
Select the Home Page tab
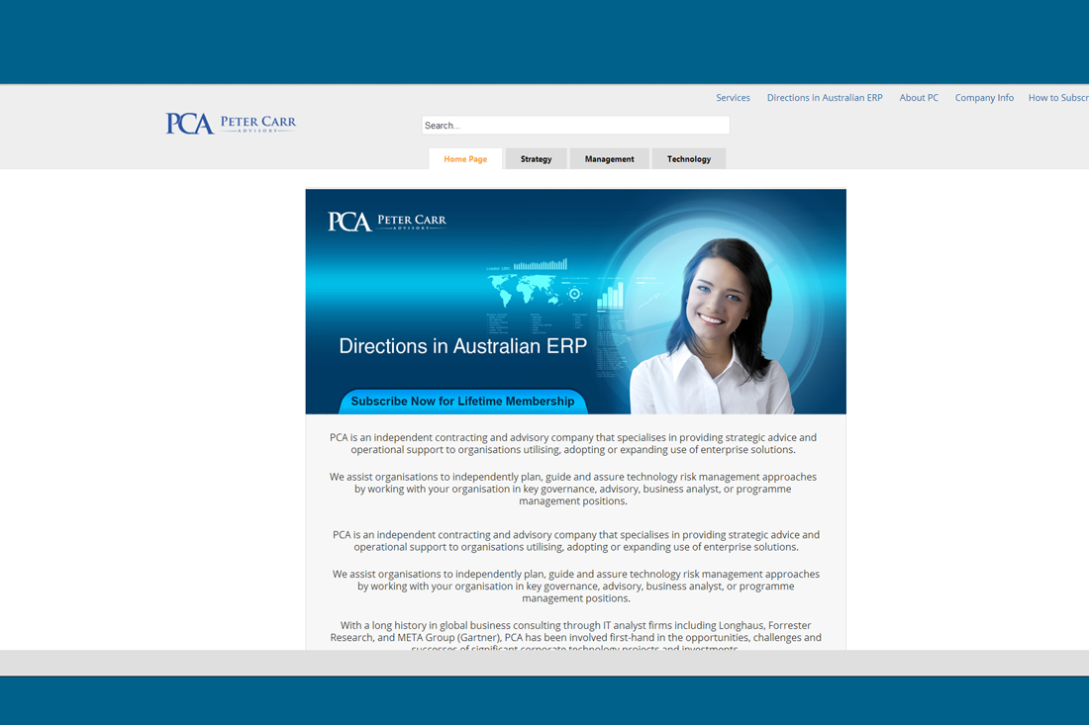click(465, 159)
